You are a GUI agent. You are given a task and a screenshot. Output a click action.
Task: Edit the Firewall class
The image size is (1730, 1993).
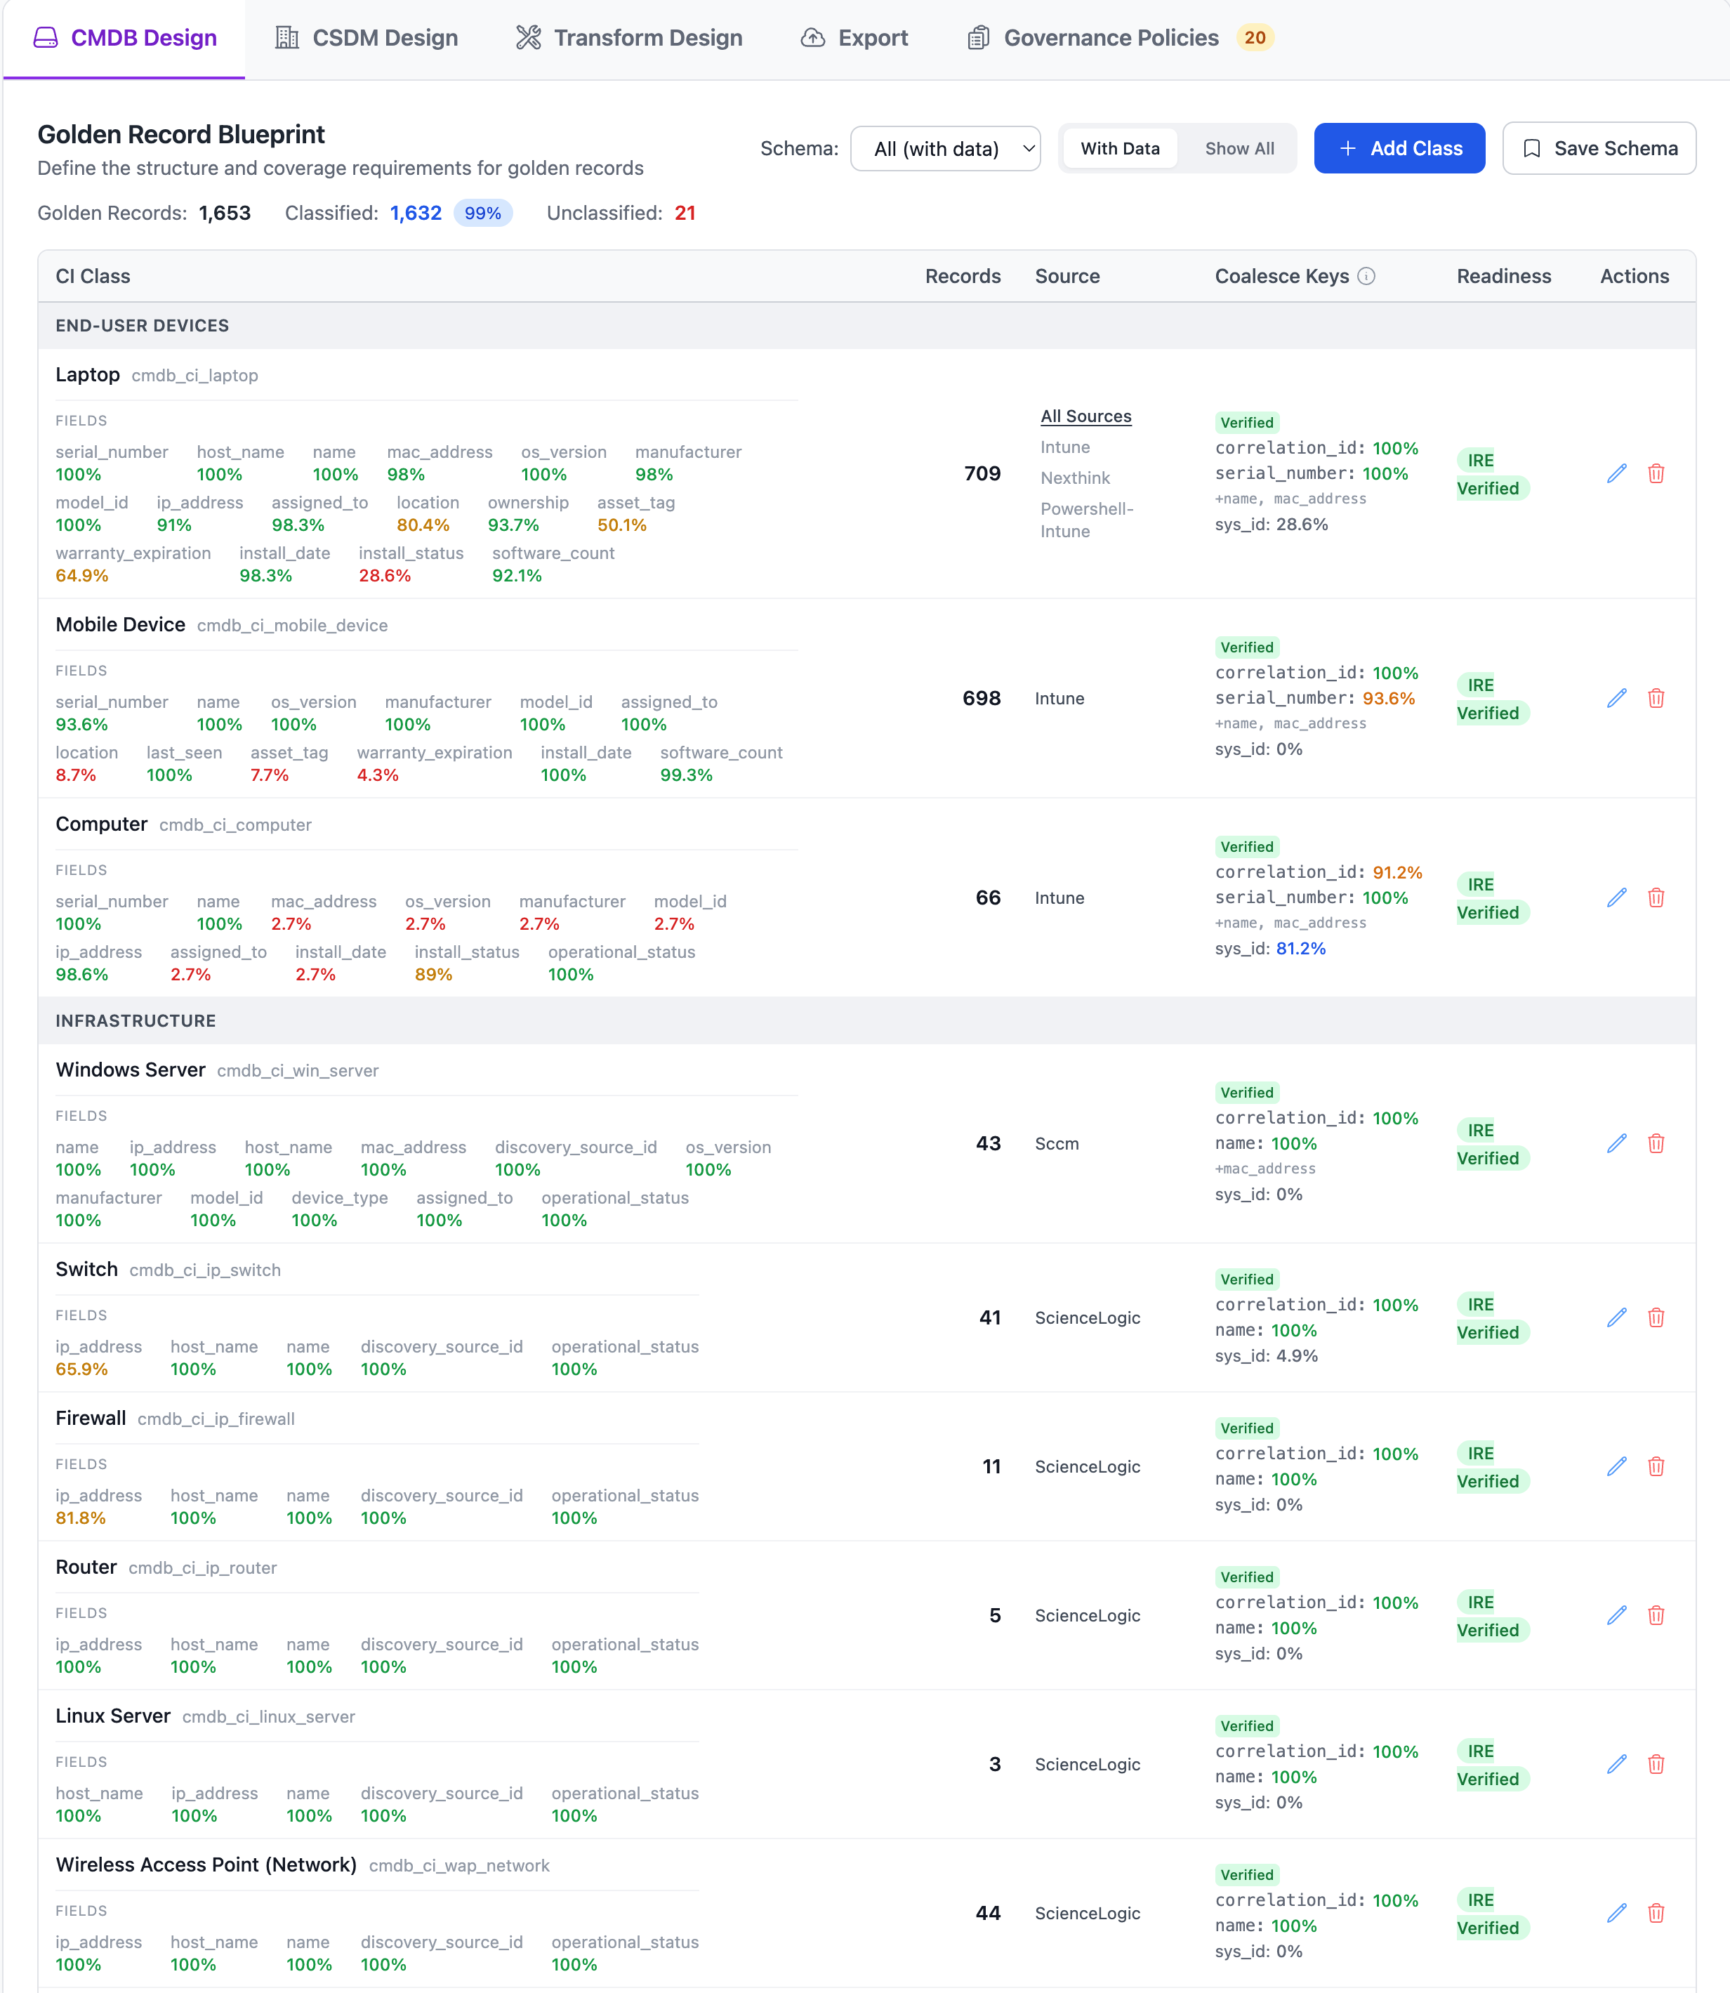(1617, 1466)
